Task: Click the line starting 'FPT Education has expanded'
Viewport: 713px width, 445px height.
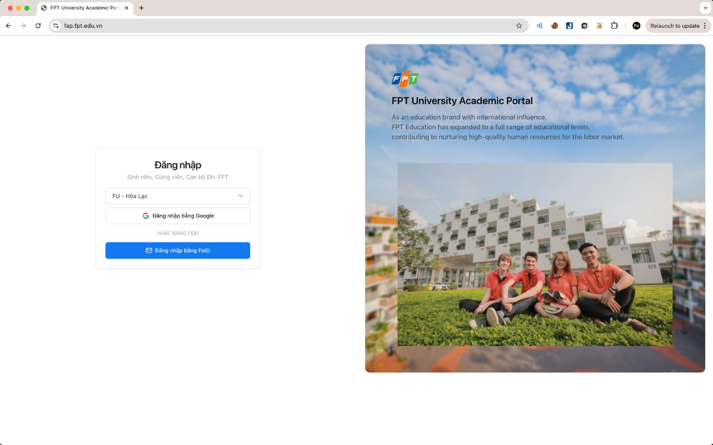Action: [x=491, y=127]
